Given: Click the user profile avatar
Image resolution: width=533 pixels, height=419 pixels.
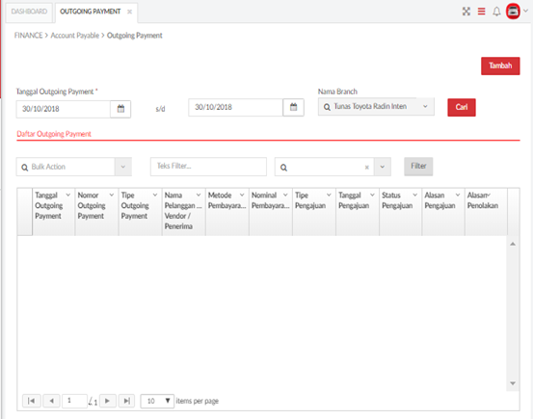Looking at the screenshot, I should (x=513, y=12).
